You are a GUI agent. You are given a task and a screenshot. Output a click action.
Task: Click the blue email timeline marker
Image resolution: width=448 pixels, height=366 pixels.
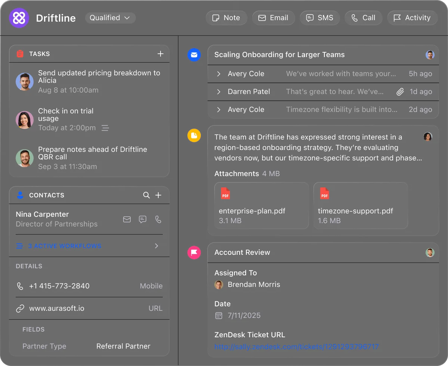(x=194, y=55)
